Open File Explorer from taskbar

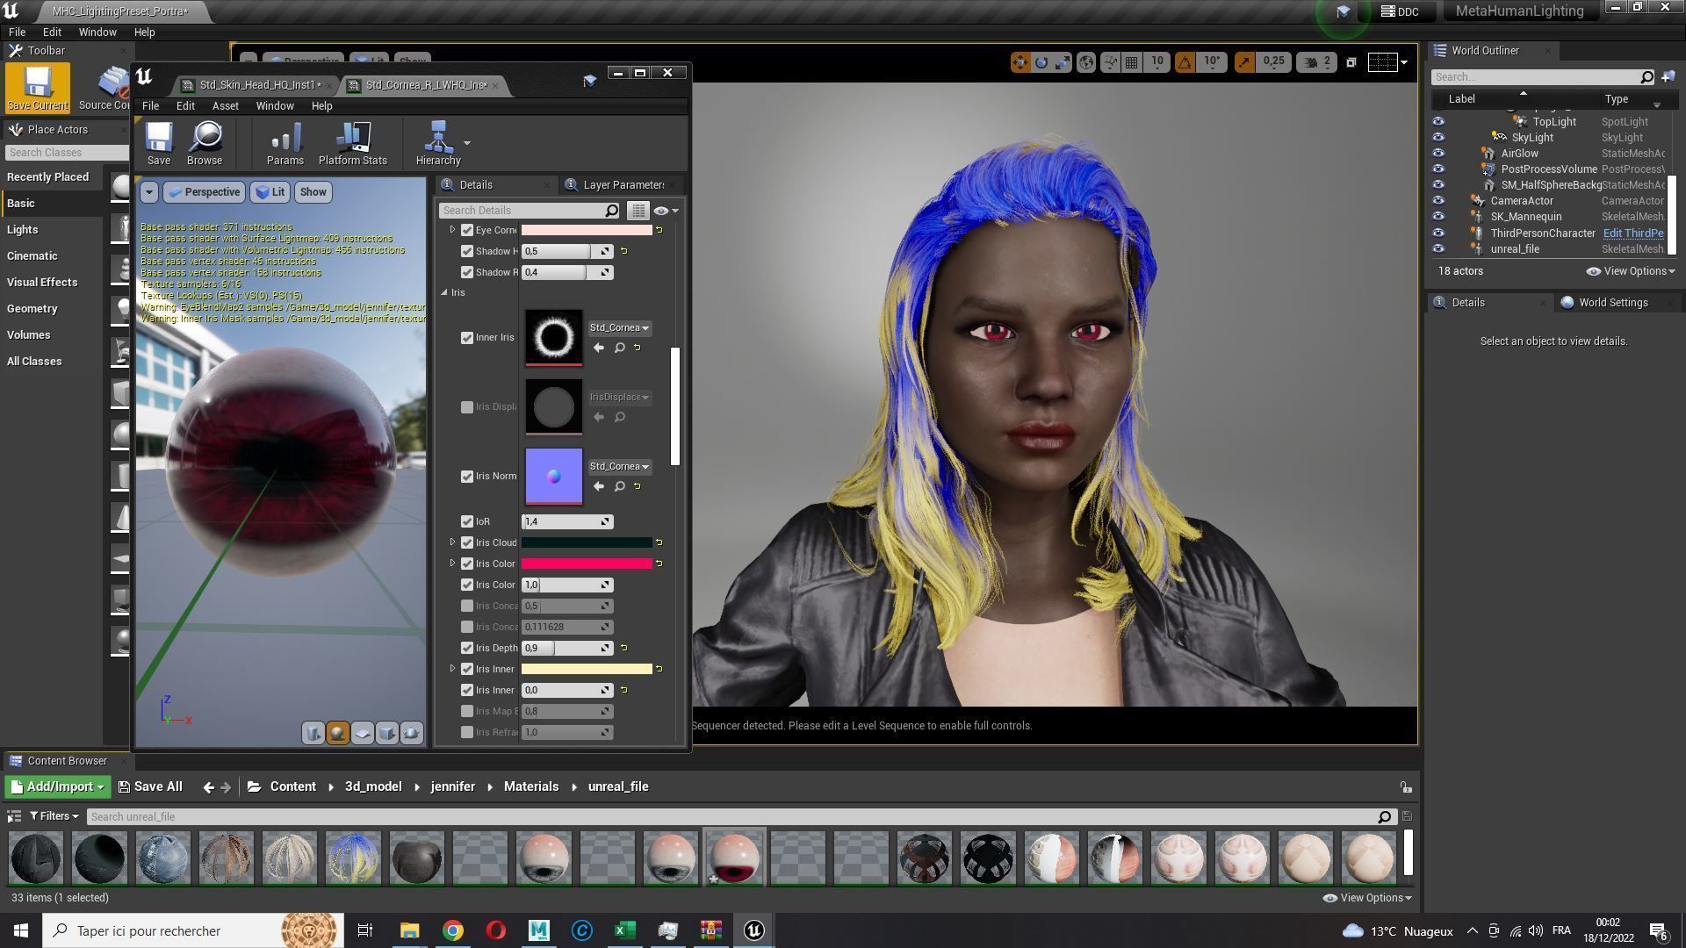(409, 930)
